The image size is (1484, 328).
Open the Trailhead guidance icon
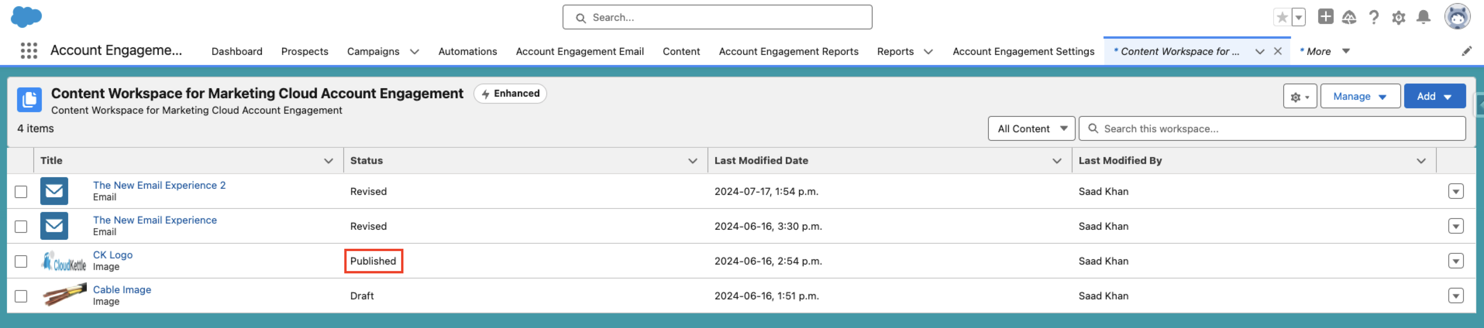1349,17
